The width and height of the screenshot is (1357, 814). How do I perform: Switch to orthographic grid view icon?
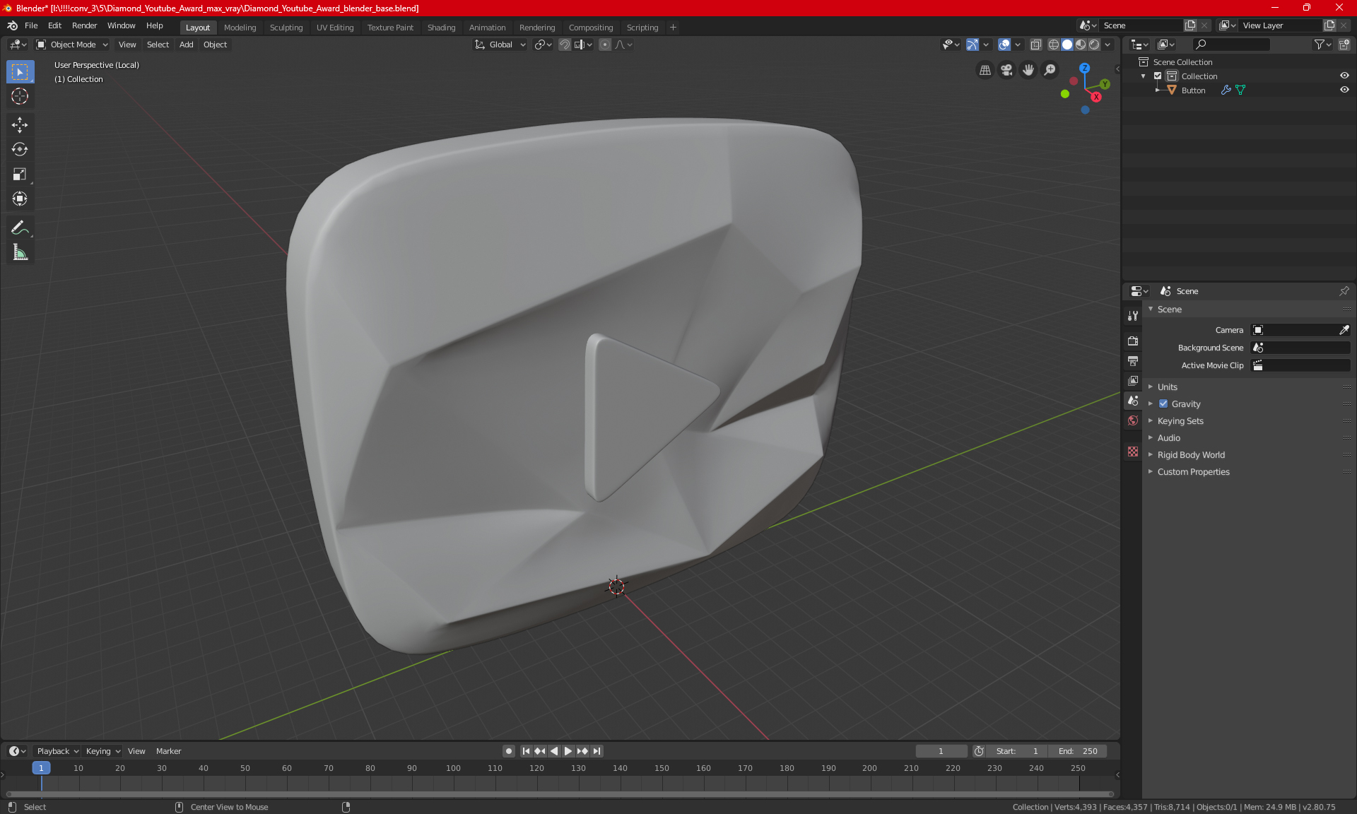pyautogui.click(x=985, y=70)
